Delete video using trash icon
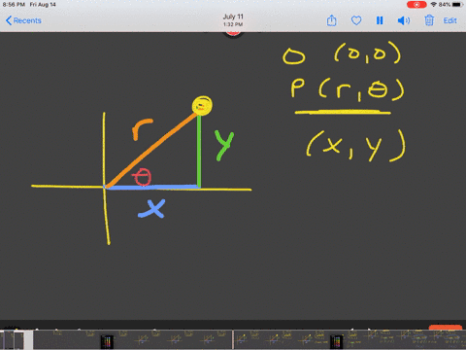466x350 pixels. point(429,20)
